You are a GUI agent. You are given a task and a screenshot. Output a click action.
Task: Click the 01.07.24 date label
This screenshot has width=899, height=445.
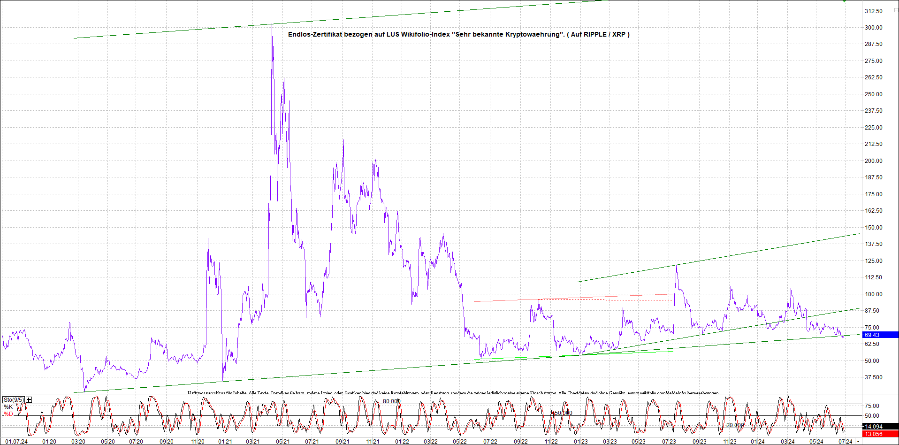(x=16, y=441)
